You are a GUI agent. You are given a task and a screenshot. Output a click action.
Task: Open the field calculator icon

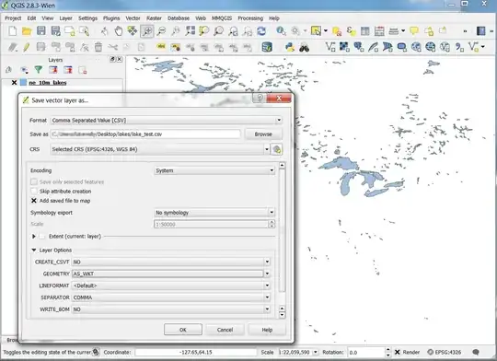point(379,31)
